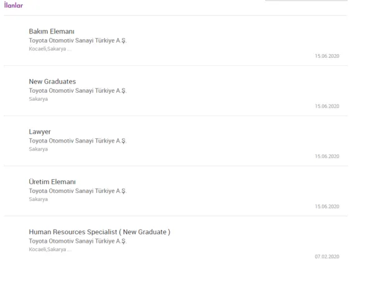Click Sakarya location under Üretim Elemanı
The height and width of the screenshot is (282, 383).
point(39,199)
